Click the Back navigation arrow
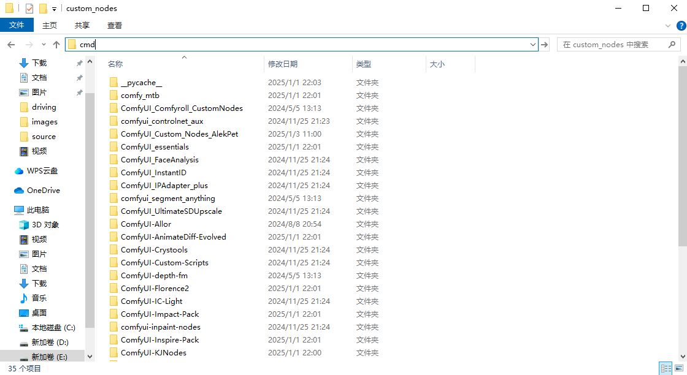The width and height of the screenshot is (687, 375). click(x=11, y=45)
